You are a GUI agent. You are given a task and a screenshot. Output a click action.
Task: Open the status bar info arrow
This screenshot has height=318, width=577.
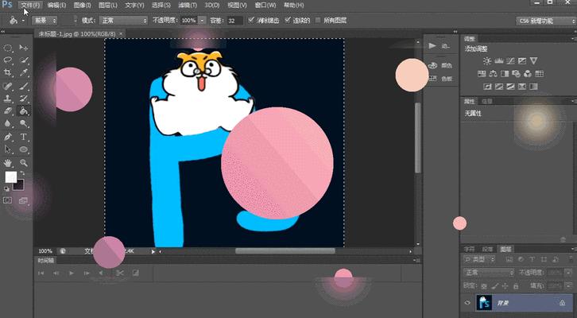click(x=153, y=251)
